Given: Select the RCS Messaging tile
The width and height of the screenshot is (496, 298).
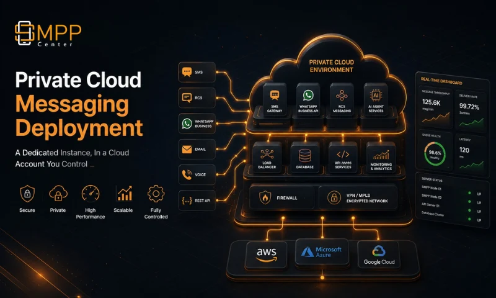Looking at the screenshot, I should (342, 99).
